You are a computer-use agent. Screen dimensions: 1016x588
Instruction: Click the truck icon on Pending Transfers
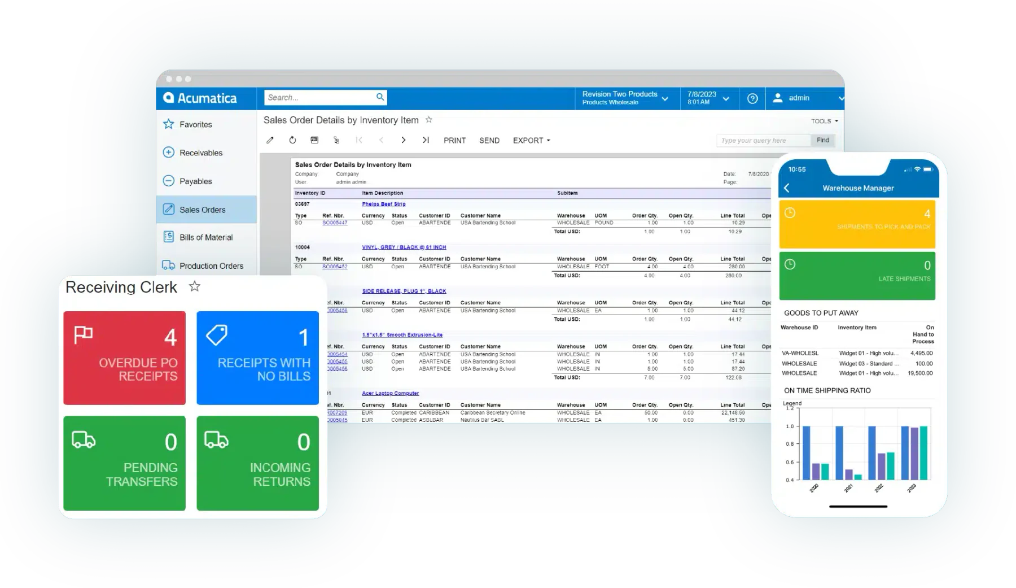(x=84, y=439)
